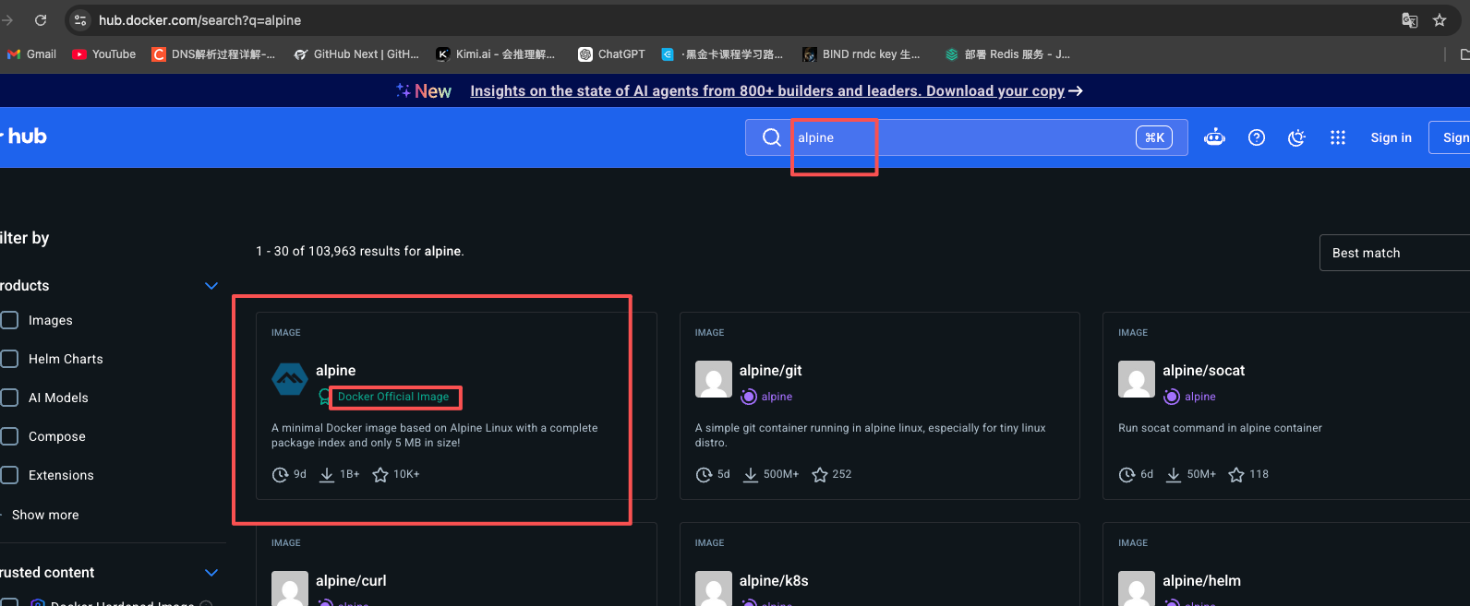
Task: Open the alpine/git result title
Action: point(770,370)
